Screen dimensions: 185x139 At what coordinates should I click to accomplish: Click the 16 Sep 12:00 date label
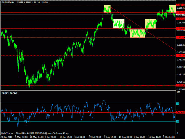(155, 137)
